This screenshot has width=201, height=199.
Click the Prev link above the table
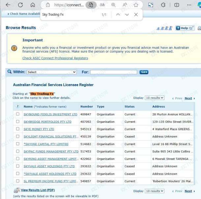[x=179, y=98]
